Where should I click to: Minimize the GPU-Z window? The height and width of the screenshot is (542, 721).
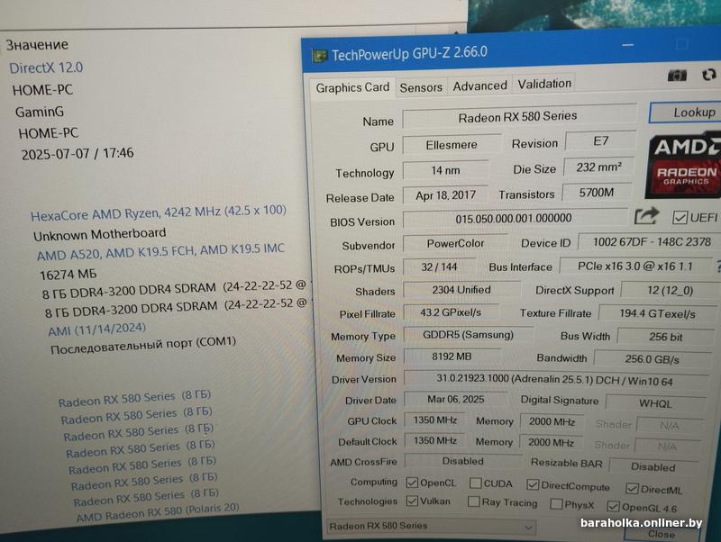[x=627, y=46]
